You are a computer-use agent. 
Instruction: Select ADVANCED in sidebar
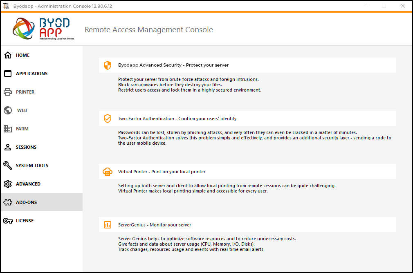(x=42, y=184)
